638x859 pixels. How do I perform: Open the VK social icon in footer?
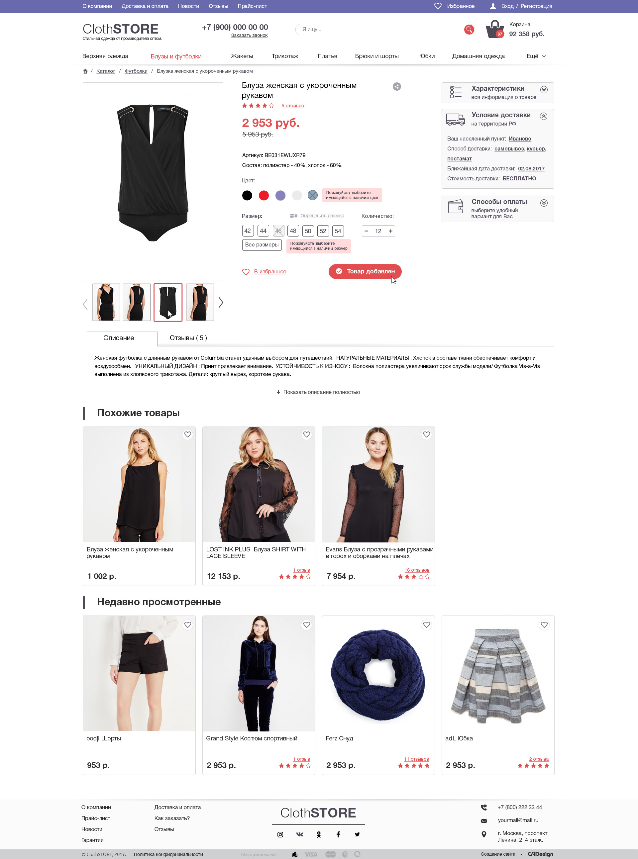(300, 834)
